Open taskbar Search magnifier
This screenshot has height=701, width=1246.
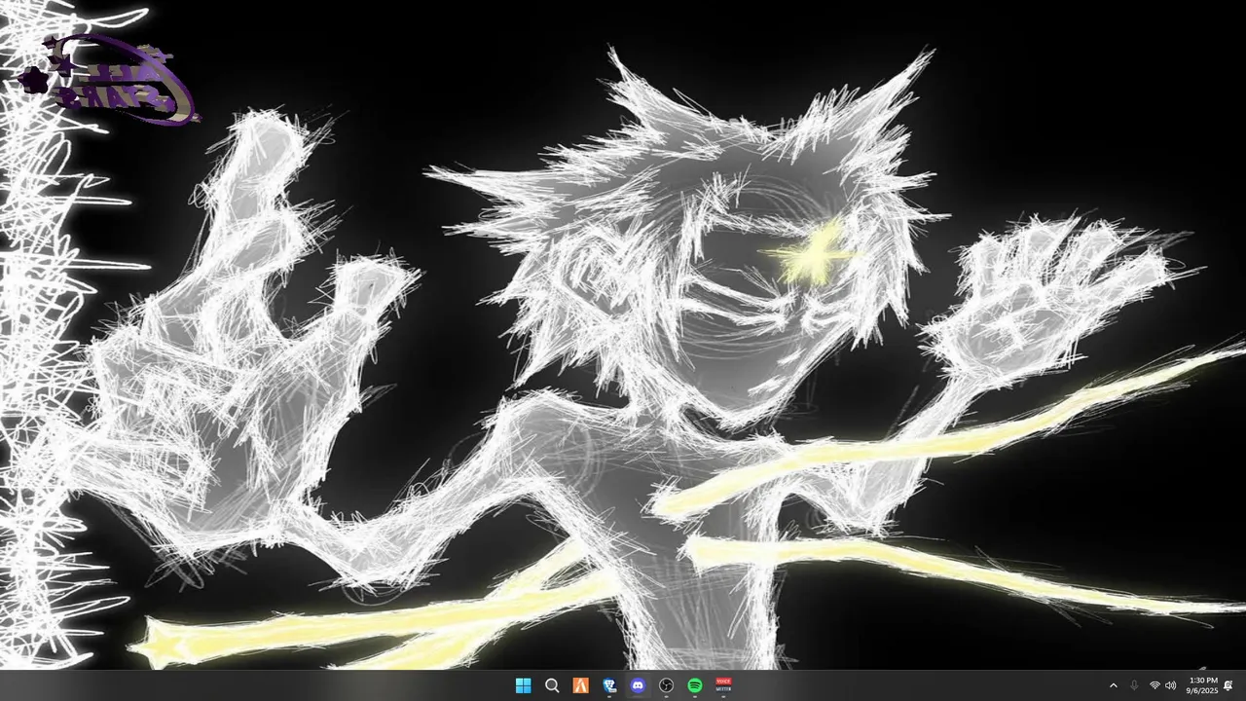552,685
